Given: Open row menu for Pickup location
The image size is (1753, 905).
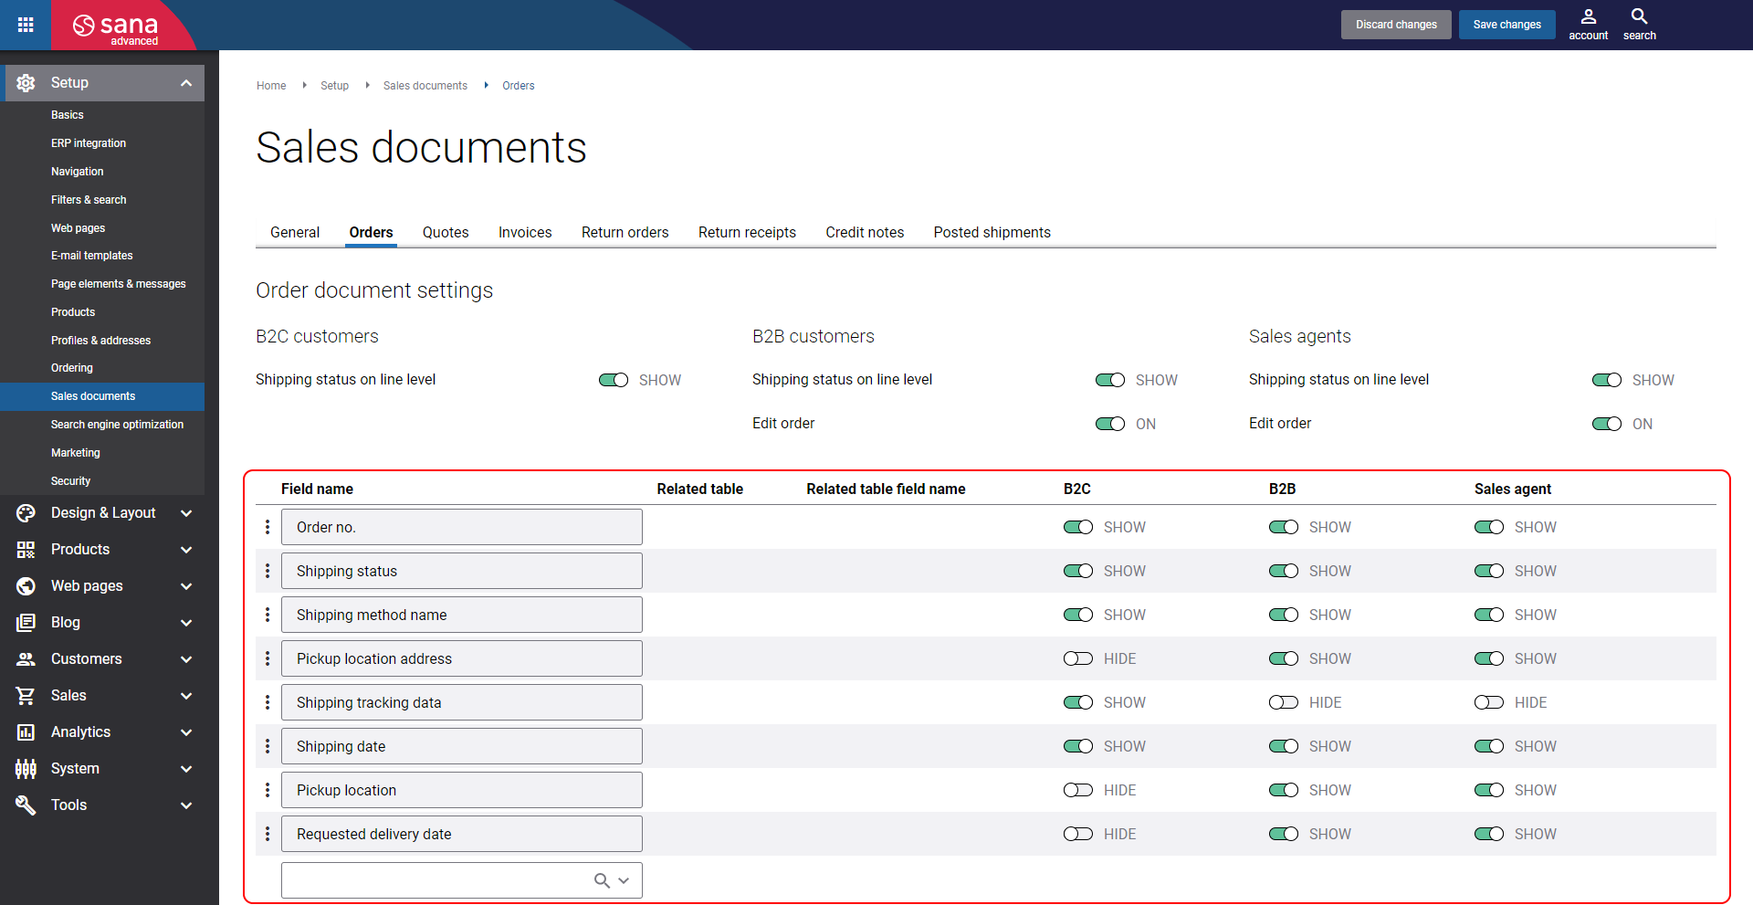Looking at the screenshot, I should (268, 790).
